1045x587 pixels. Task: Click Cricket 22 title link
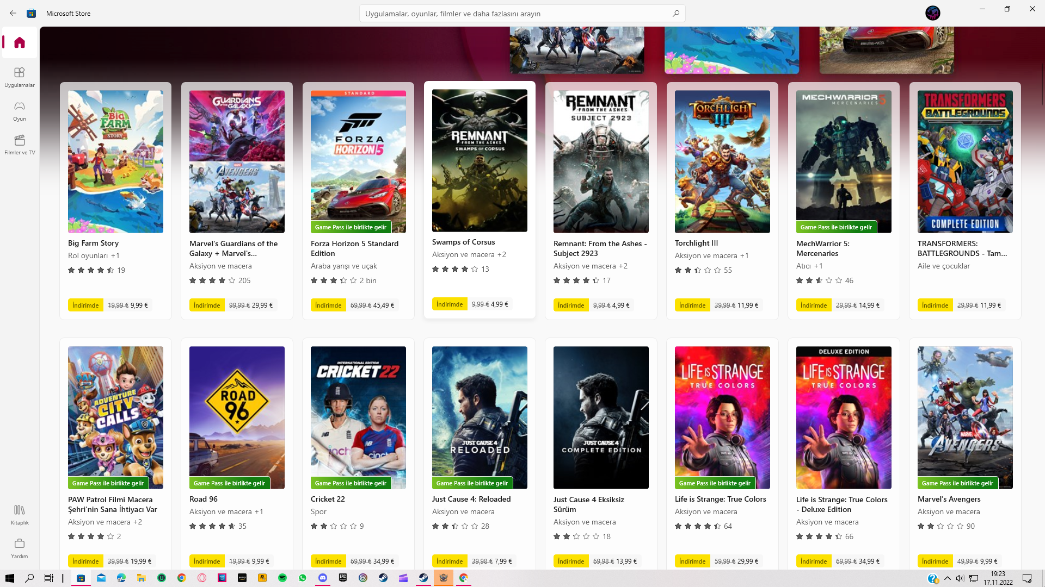[x=328, y=499]
